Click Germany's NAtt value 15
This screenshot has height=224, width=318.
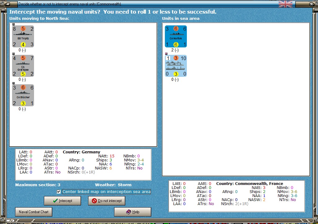coord(112,156)
